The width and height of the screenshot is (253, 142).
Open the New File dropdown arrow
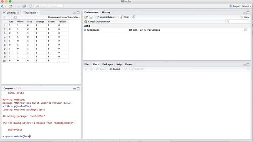(5, 6)
